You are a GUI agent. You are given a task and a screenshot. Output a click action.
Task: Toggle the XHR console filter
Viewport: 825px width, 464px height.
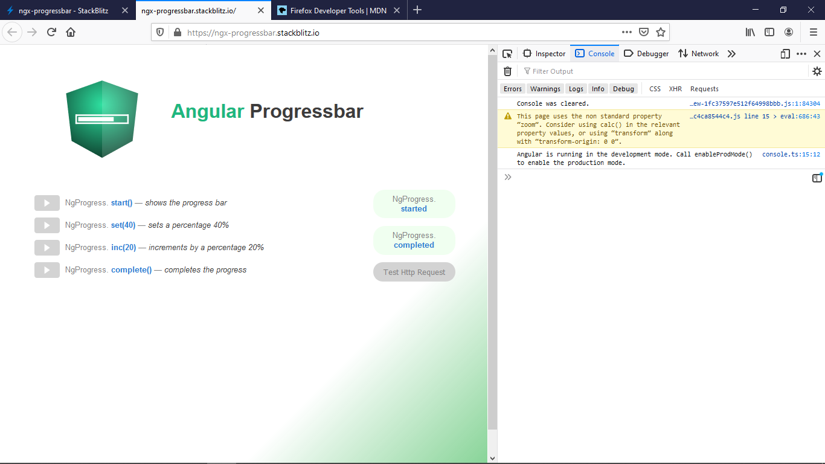click(x=675, y=88)
